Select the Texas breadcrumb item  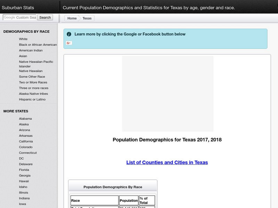87,18
